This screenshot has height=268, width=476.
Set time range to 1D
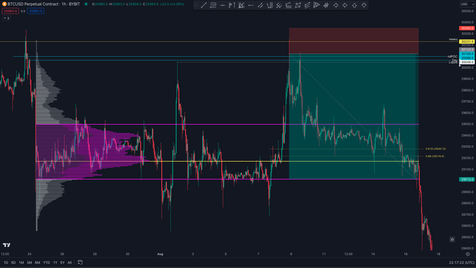point(6,262)
